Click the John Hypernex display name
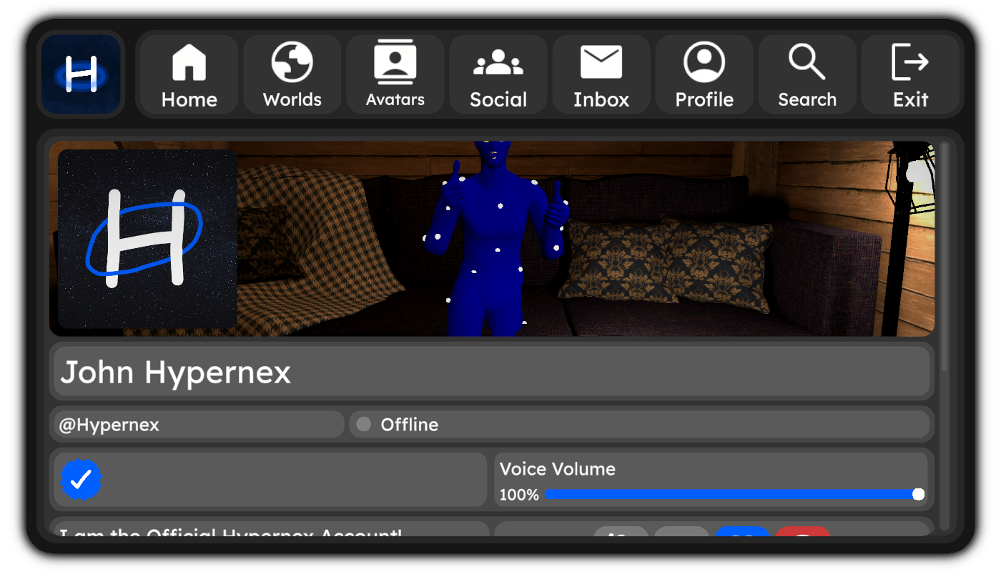This screenshot has height=572, width=1001. (490, 372)
